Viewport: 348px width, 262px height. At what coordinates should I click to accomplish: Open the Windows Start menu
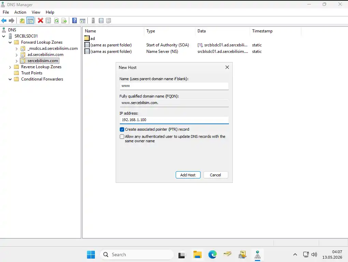[x=91, y=254]
